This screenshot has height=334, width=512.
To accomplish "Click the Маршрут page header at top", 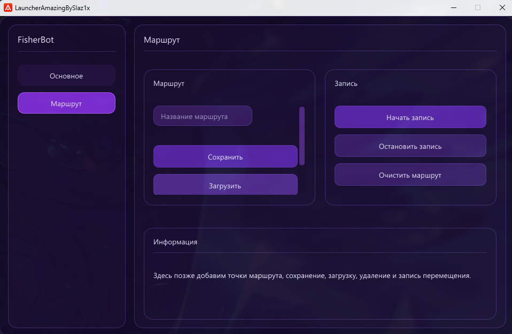I will [x=162, y=40].
